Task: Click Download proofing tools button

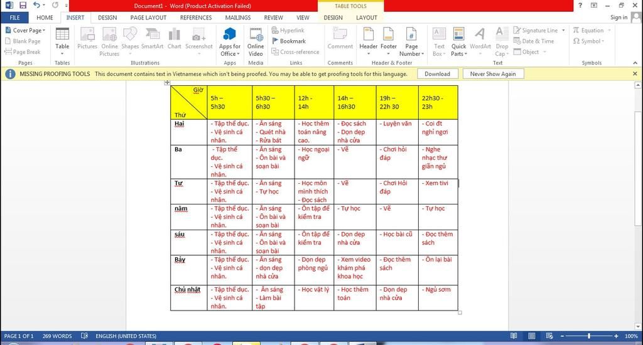Action: pos(437,74)
